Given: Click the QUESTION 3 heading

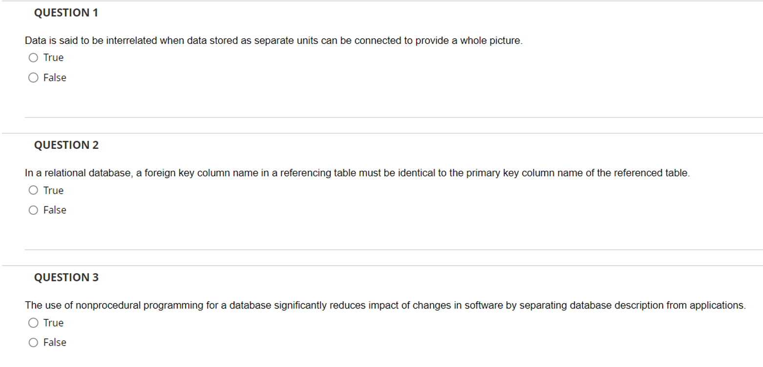Looking at the screenshot, I should coord(66,277).
